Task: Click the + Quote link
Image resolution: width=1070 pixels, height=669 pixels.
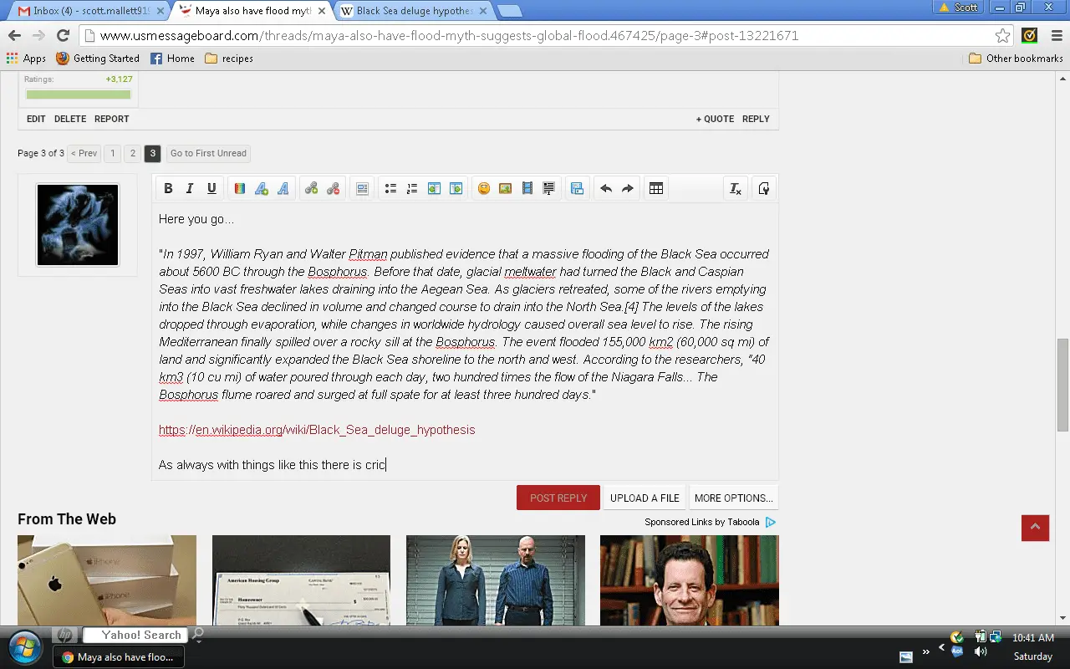Action: (x=715, y=119)
